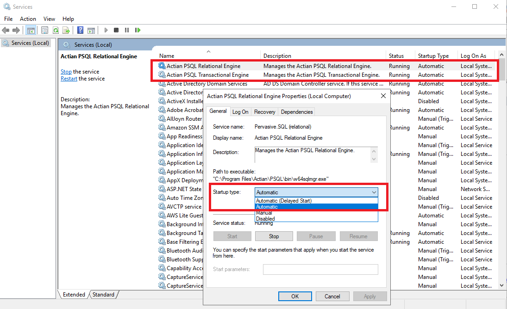
Task: Click OK in the Properties dialog
Action: click(x=295, y=297)
